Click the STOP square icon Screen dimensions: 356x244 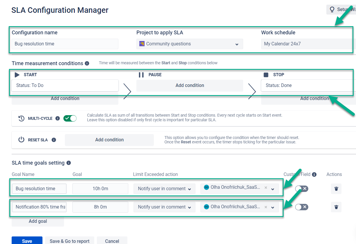point(266,74)
